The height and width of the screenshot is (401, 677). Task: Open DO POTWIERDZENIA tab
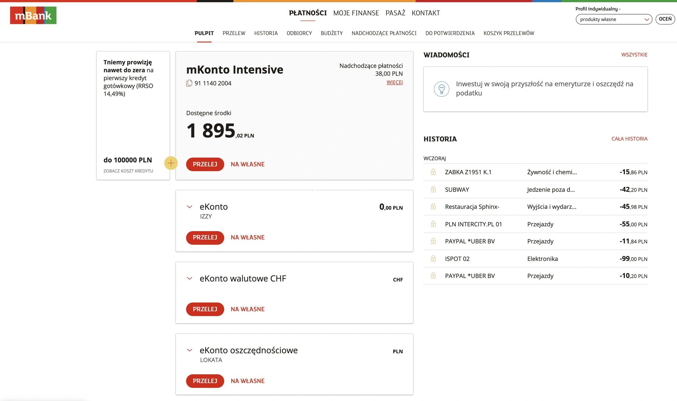pos(450,33)
